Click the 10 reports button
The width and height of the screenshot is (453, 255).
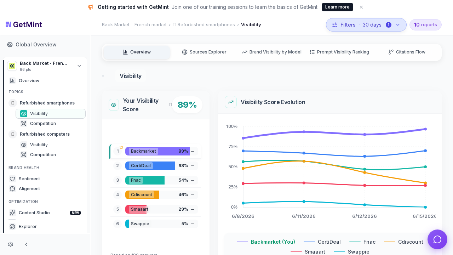[425, 25]
